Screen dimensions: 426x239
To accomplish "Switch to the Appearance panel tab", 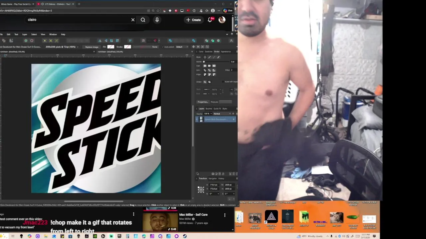I will (x=226, y=51).
